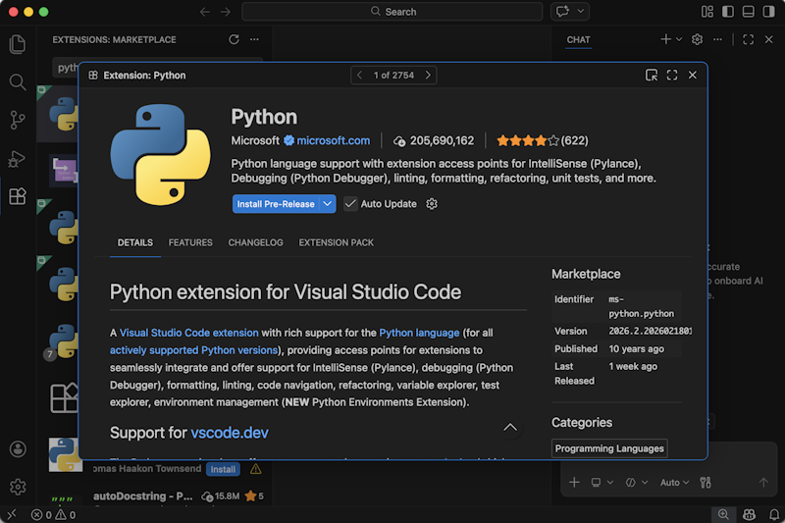Open actively supported Python versions link
This screenshot has width=785, height=523.
(193, 350)
